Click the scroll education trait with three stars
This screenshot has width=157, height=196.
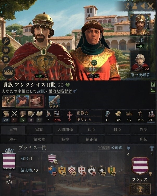coord(54,101)
